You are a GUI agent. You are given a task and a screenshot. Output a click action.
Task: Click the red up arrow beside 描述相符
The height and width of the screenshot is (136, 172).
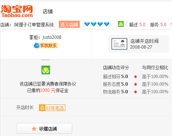(135, 77)
